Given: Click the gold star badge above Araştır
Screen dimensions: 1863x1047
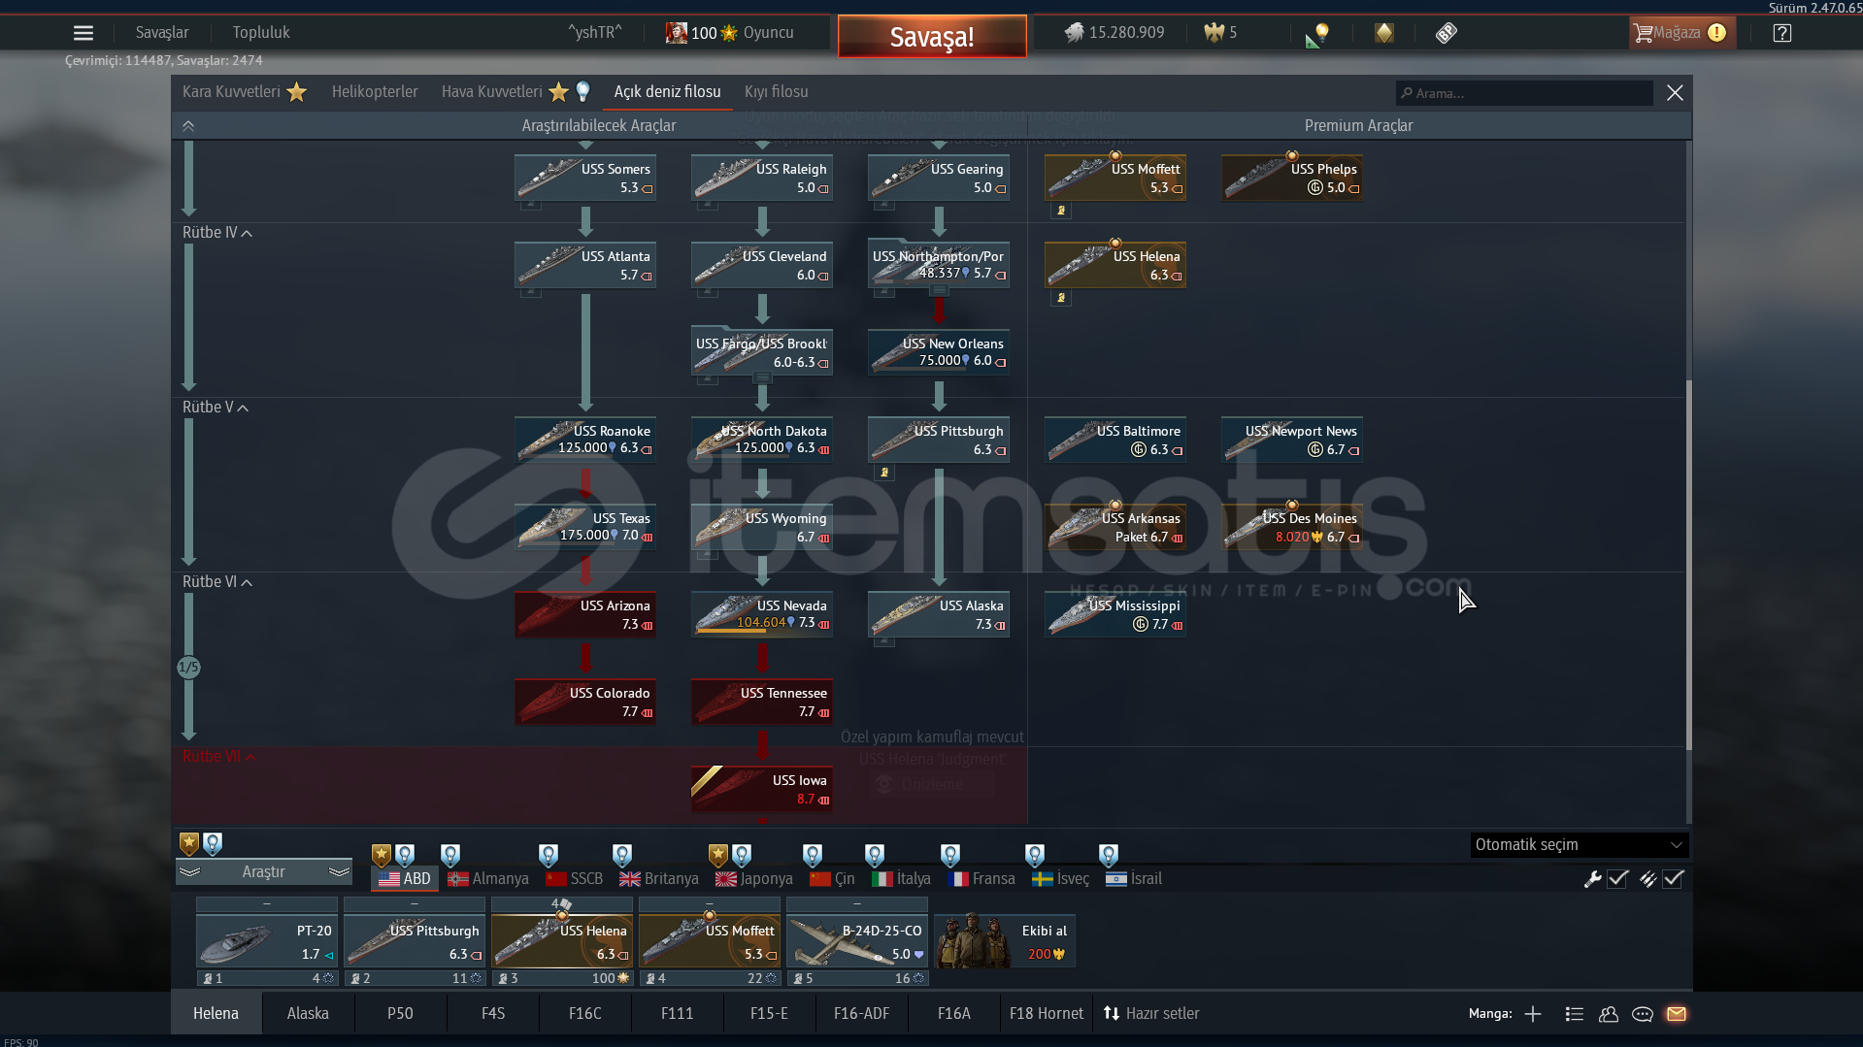Looking at the screenshot, I should pyautogui.click(x=189, y=843).
